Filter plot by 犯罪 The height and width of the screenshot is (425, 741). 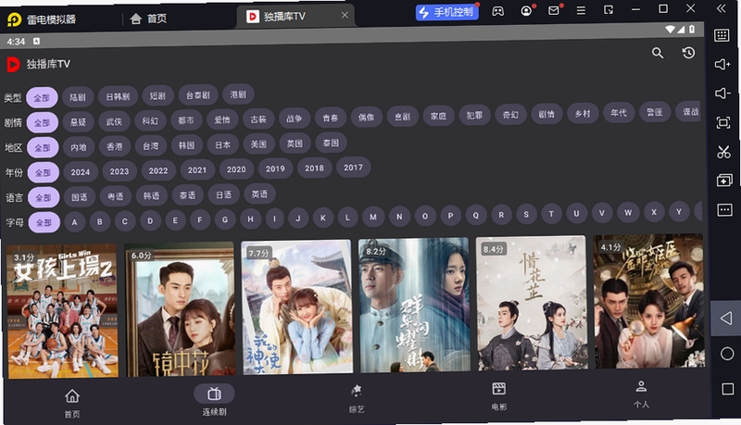point(474,115)
